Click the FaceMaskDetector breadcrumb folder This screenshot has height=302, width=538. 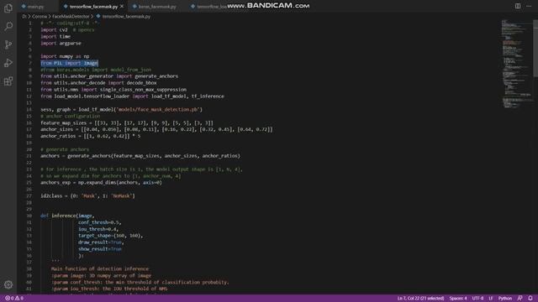pyautogui.click(x=71, y=17)
